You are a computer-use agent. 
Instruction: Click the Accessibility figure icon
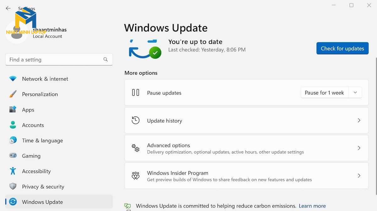13,171
